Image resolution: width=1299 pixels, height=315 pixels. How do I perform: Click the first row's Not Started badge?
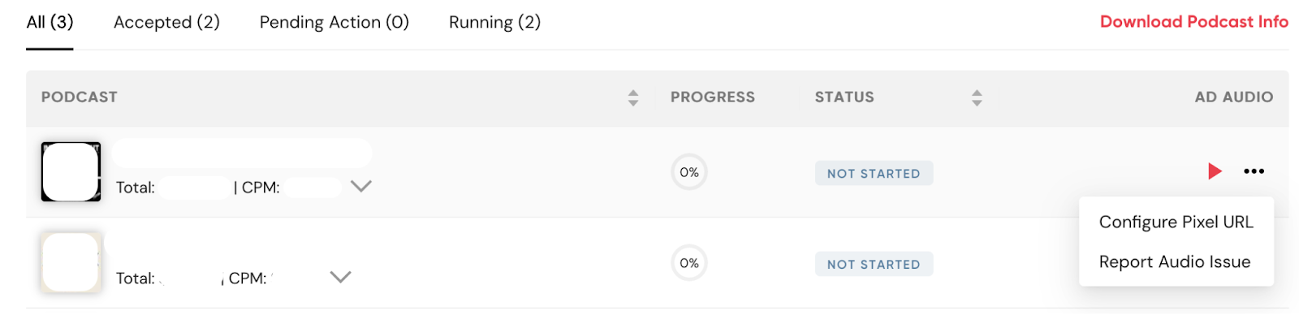pyautogui.click(x=874, y=173)
